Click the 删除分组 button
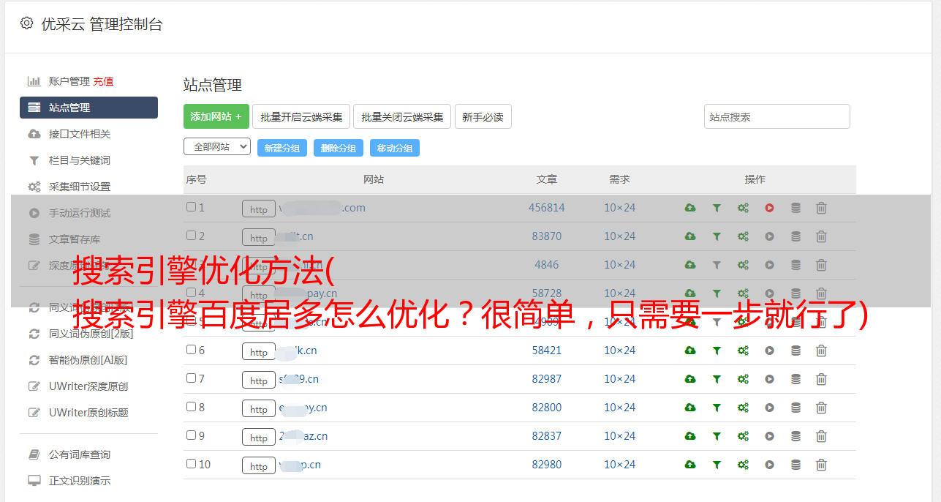This screenshot has height=502, width=941. click(338, 148)
